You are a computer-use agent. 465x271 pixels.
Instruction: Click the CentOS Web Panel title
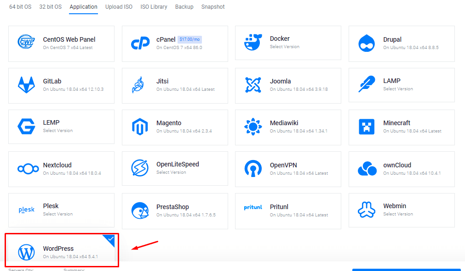click(x=69, y=39)
